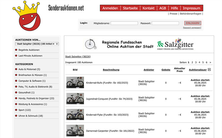Click the Stadt Salzgitter (38226) breadcrumb link

pos(78,57)
